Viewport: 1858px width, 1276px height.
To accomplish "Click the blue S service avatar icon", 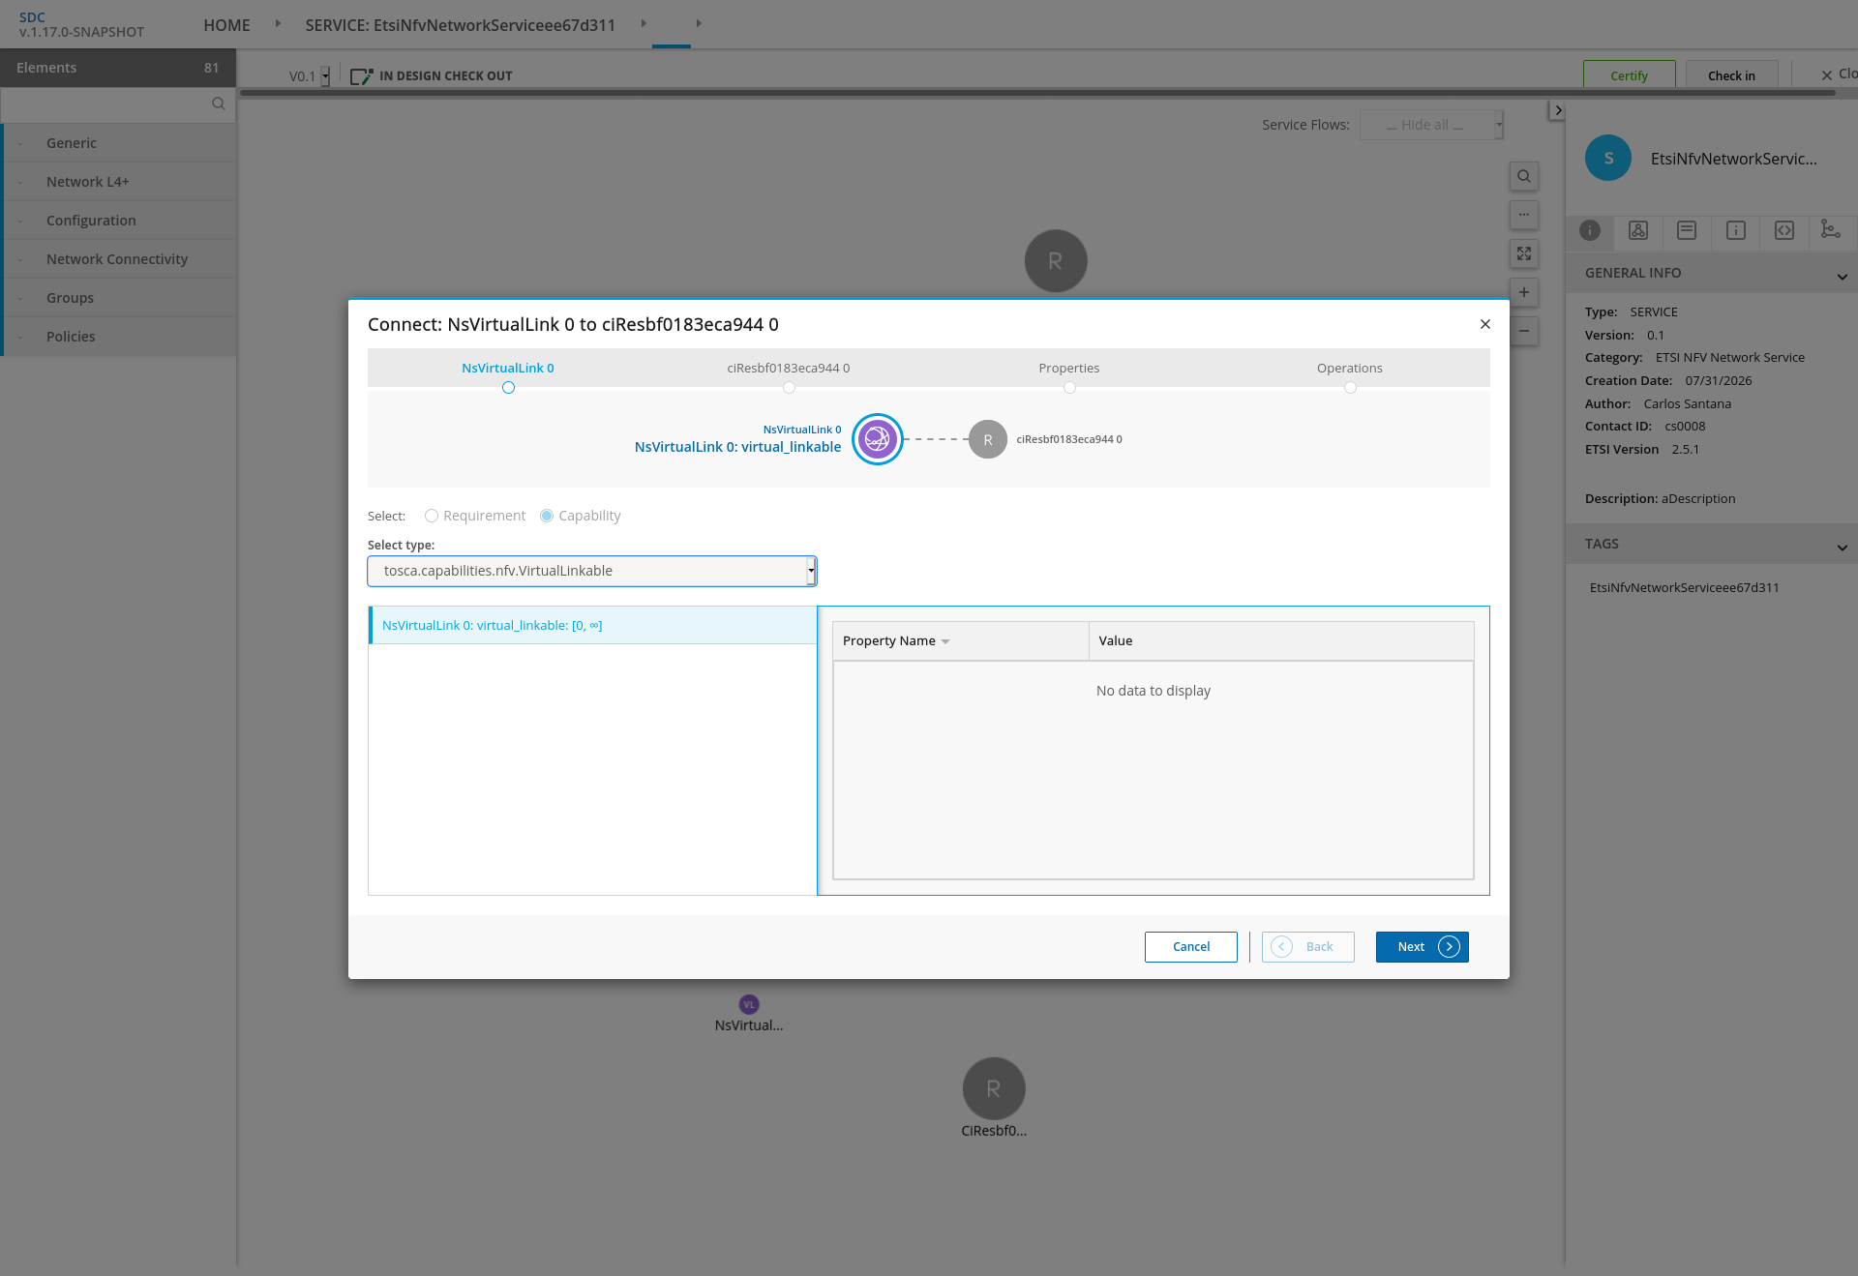I will point(1608,158).
